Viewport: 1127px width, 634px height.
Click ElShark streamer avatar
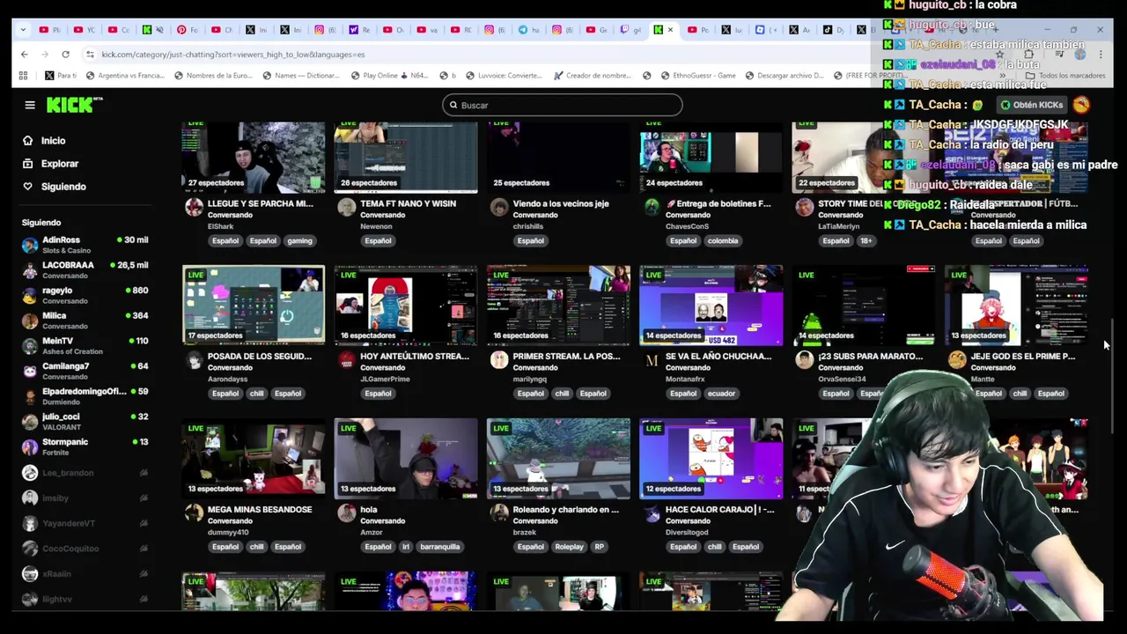pos(194,207)
